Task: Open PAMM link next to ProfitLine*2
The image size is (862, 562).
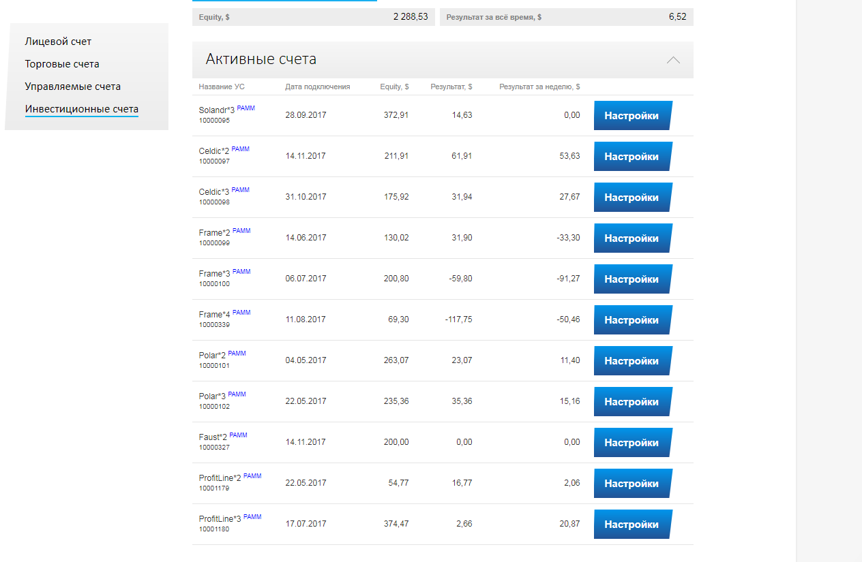Action: point(252,476)
